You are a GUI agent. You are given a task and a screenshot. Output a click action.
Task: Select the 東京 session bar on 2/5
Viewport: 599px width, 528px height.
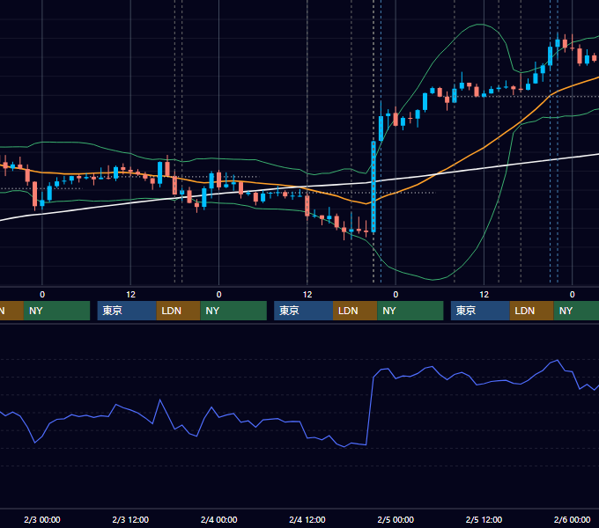click(x=480, y=311)
